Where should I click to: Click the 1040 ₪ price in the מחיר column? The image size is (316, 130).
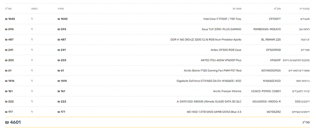click(x=63, y=19)
